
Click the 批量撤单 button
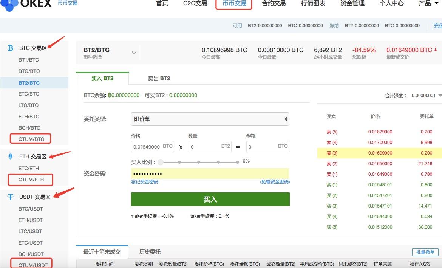coord(425,252)
